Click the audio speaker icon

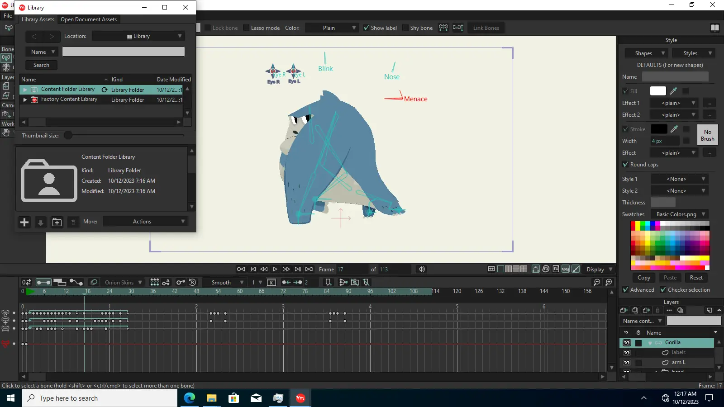422,269
